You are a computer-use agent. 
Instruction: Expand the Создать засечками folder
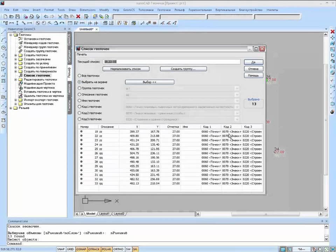click(x=15, y=59)
